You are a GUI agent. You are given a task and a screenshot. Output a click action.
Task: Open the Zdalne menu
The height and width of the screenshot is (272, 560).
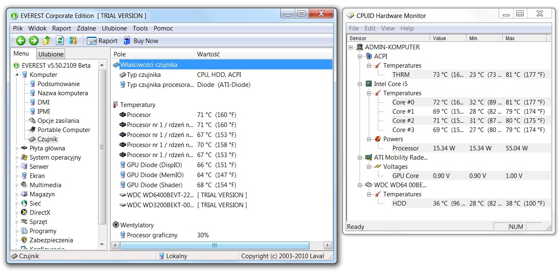(x=86, y=28)
